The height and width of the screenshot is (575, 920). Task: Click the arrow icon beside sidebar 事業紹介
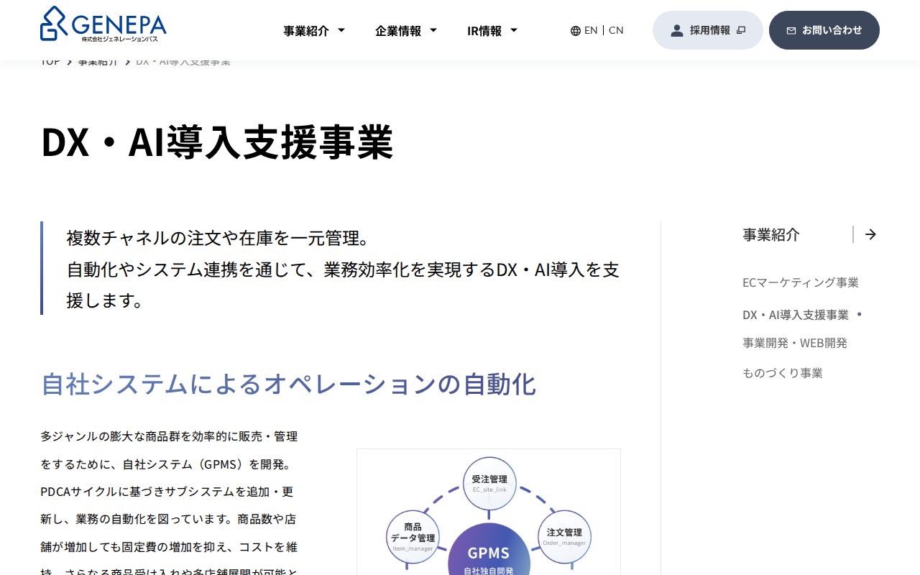[x=870, y=234]
